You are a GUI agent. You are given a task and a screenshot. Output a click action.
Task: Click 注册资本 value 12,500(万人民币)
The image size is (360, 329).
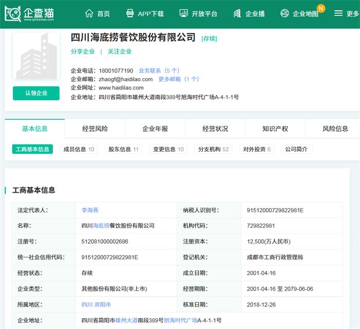coord(268,242)
